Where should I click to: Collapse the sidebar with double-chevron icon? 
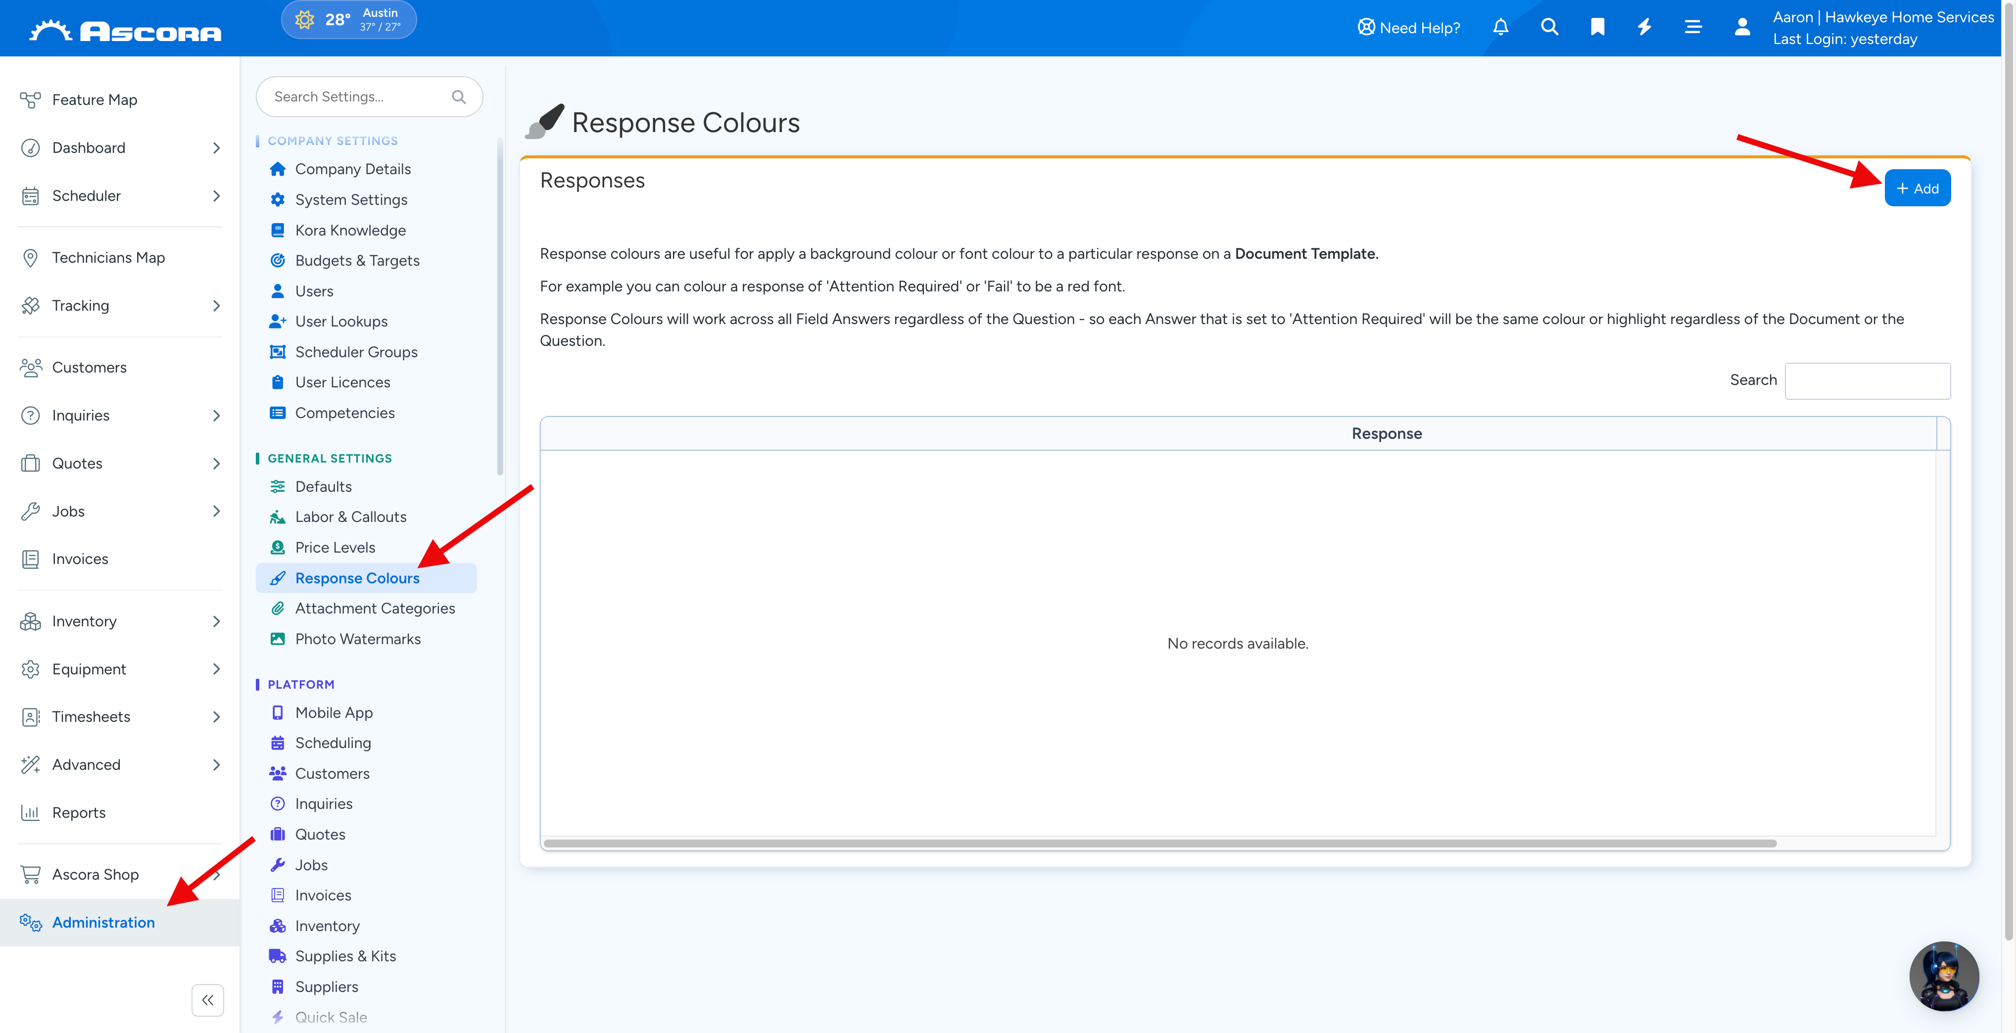pyautogui.click(x=207, y=999)
